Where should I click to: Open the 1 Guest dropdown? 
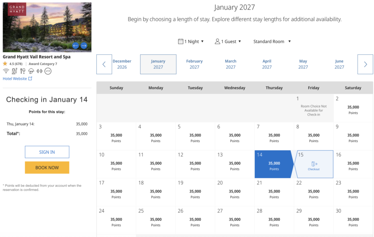coord(228,41)
